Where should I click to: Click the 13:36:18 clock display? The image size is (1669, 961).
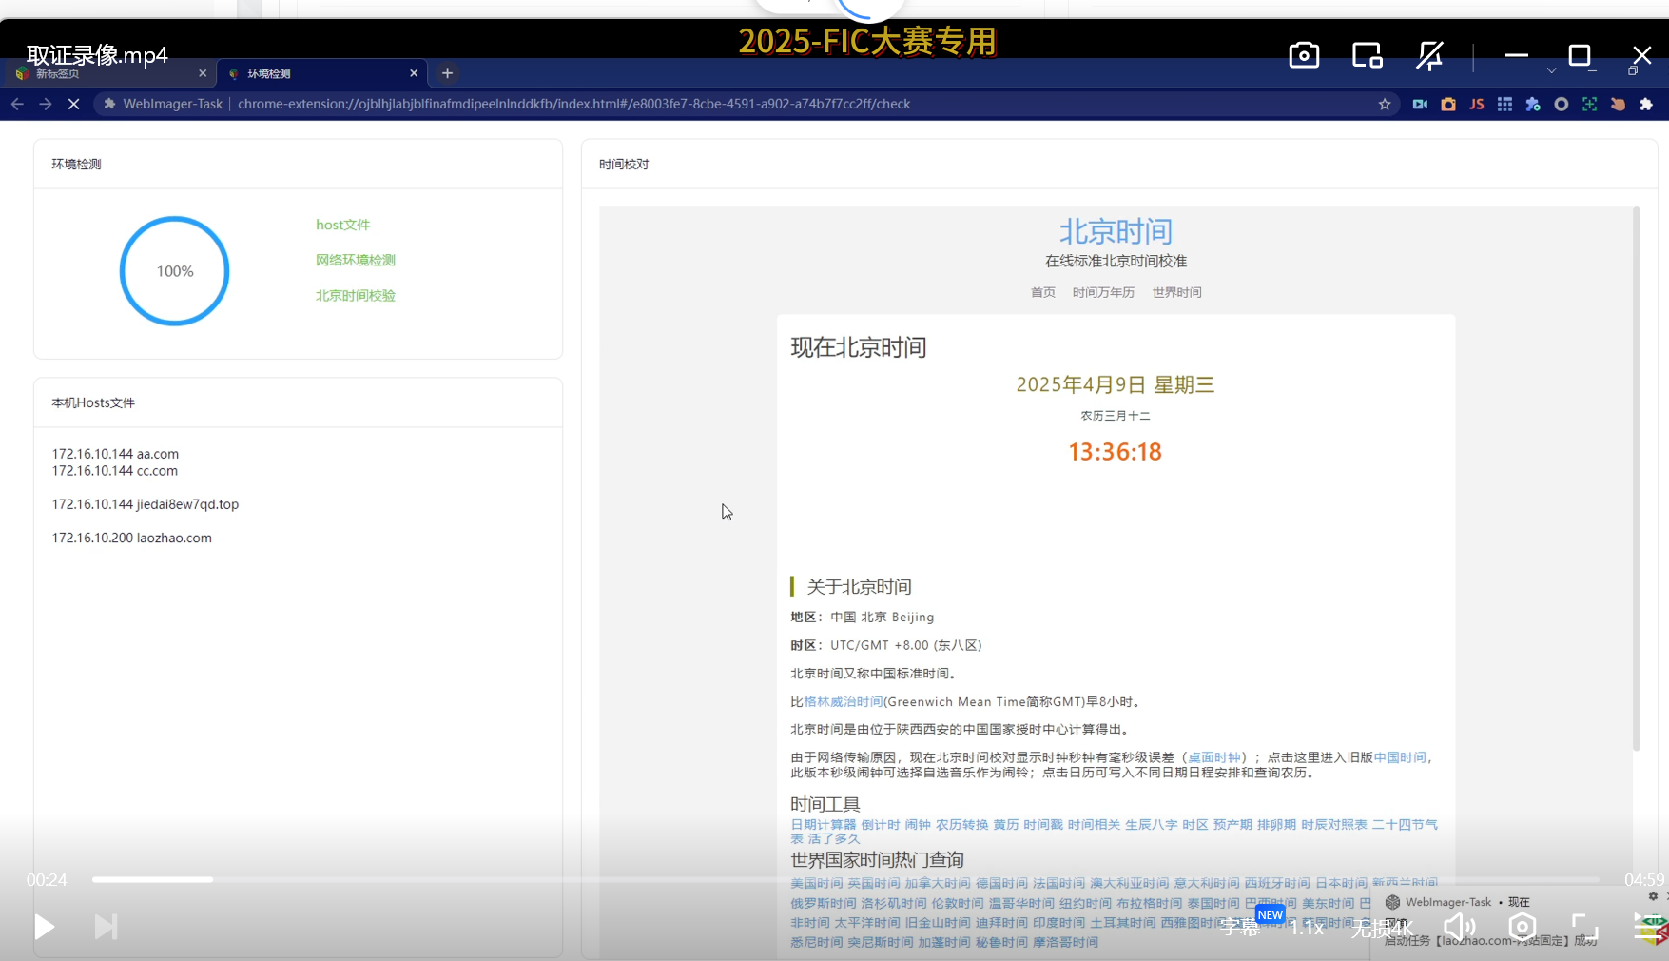click(1116, 452)
